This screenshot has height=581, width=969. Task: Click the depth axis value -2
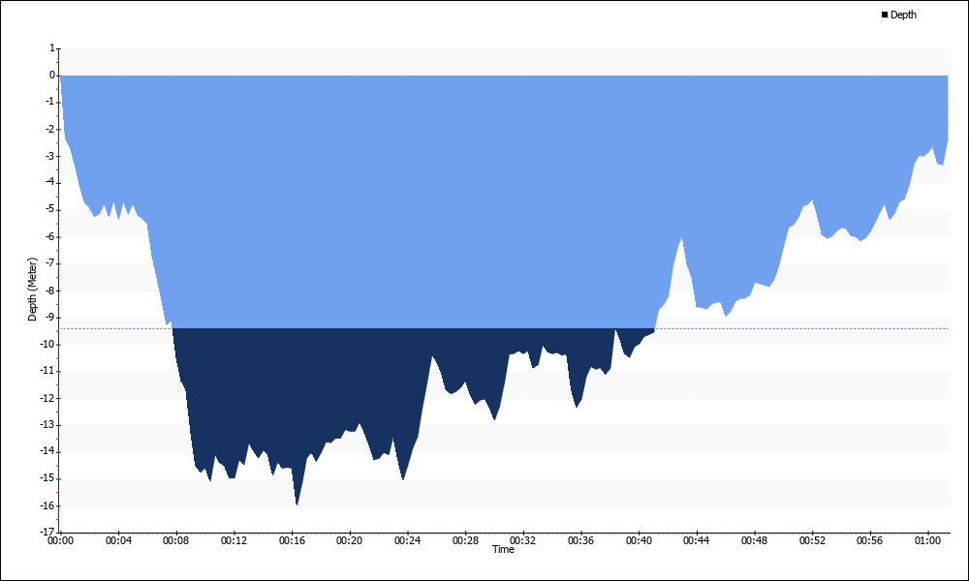tap(50, 129)
